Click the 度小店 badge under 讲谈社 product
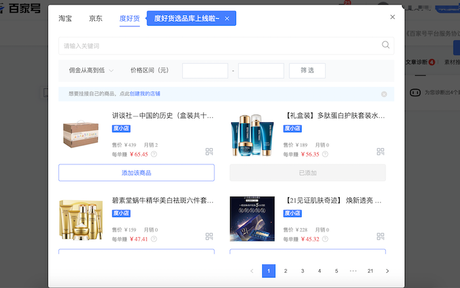 [x=121, y=129]
